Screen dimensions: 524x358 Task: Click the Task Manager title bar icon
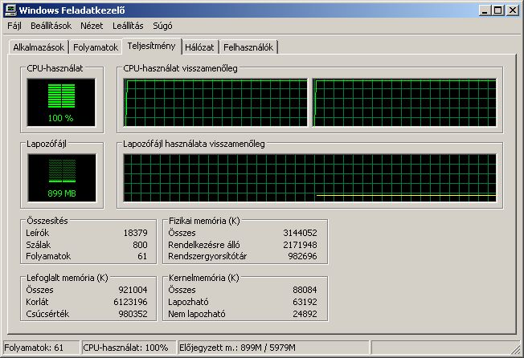10,10
